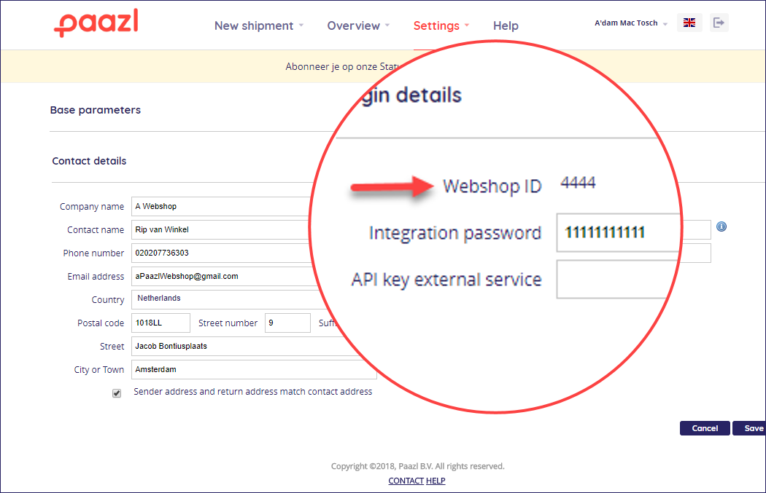The width and height of the screenshot is (766, 493).
Task: Click the Phone number field
Action: click(223, 253)
